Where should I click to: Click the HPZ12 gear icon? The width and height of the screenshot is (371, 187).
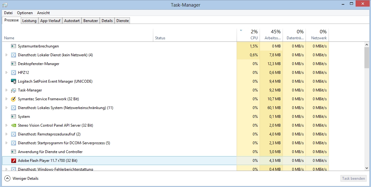pos(14,72)
